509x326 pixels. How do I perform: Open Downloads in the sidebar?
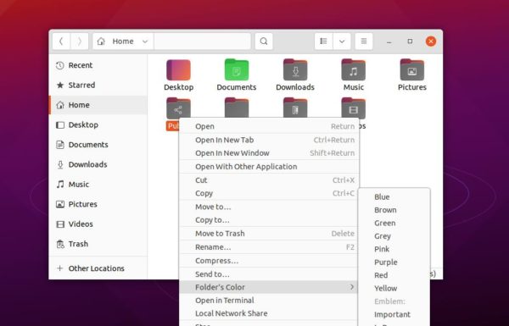[x=98, y=164]
